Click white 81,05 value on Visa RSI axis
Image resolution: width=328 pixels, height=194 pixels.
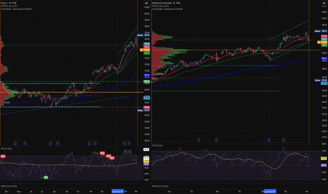(x=146, y=149)
